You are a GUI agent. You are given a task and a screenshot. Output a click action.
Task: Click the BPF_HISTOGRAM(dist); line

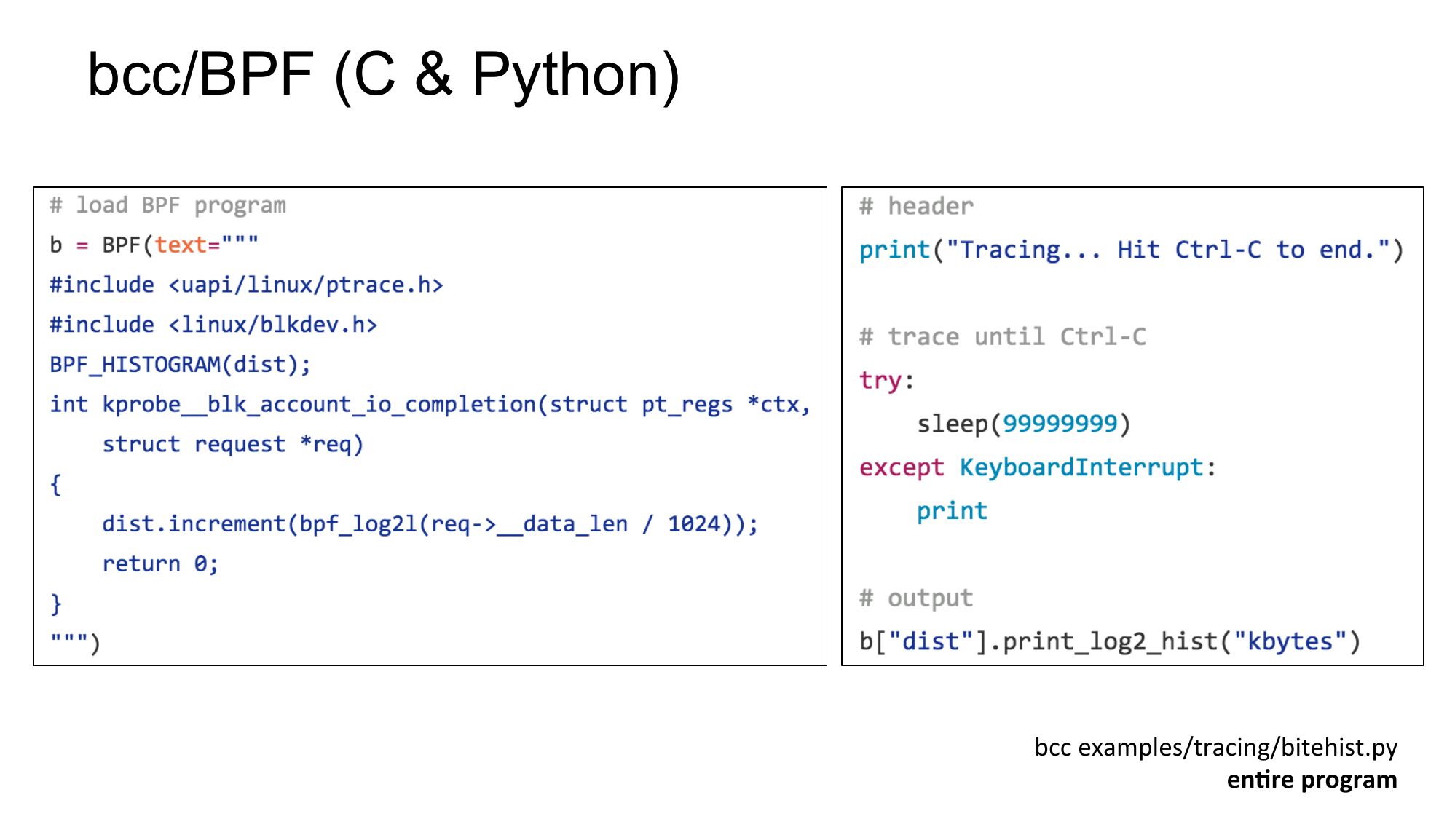tap(180, 365)
